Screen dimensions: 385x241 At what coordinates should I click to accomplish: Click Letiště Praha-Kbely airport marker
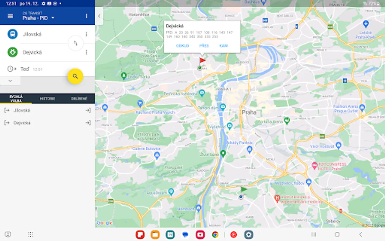tap(366, 24)
